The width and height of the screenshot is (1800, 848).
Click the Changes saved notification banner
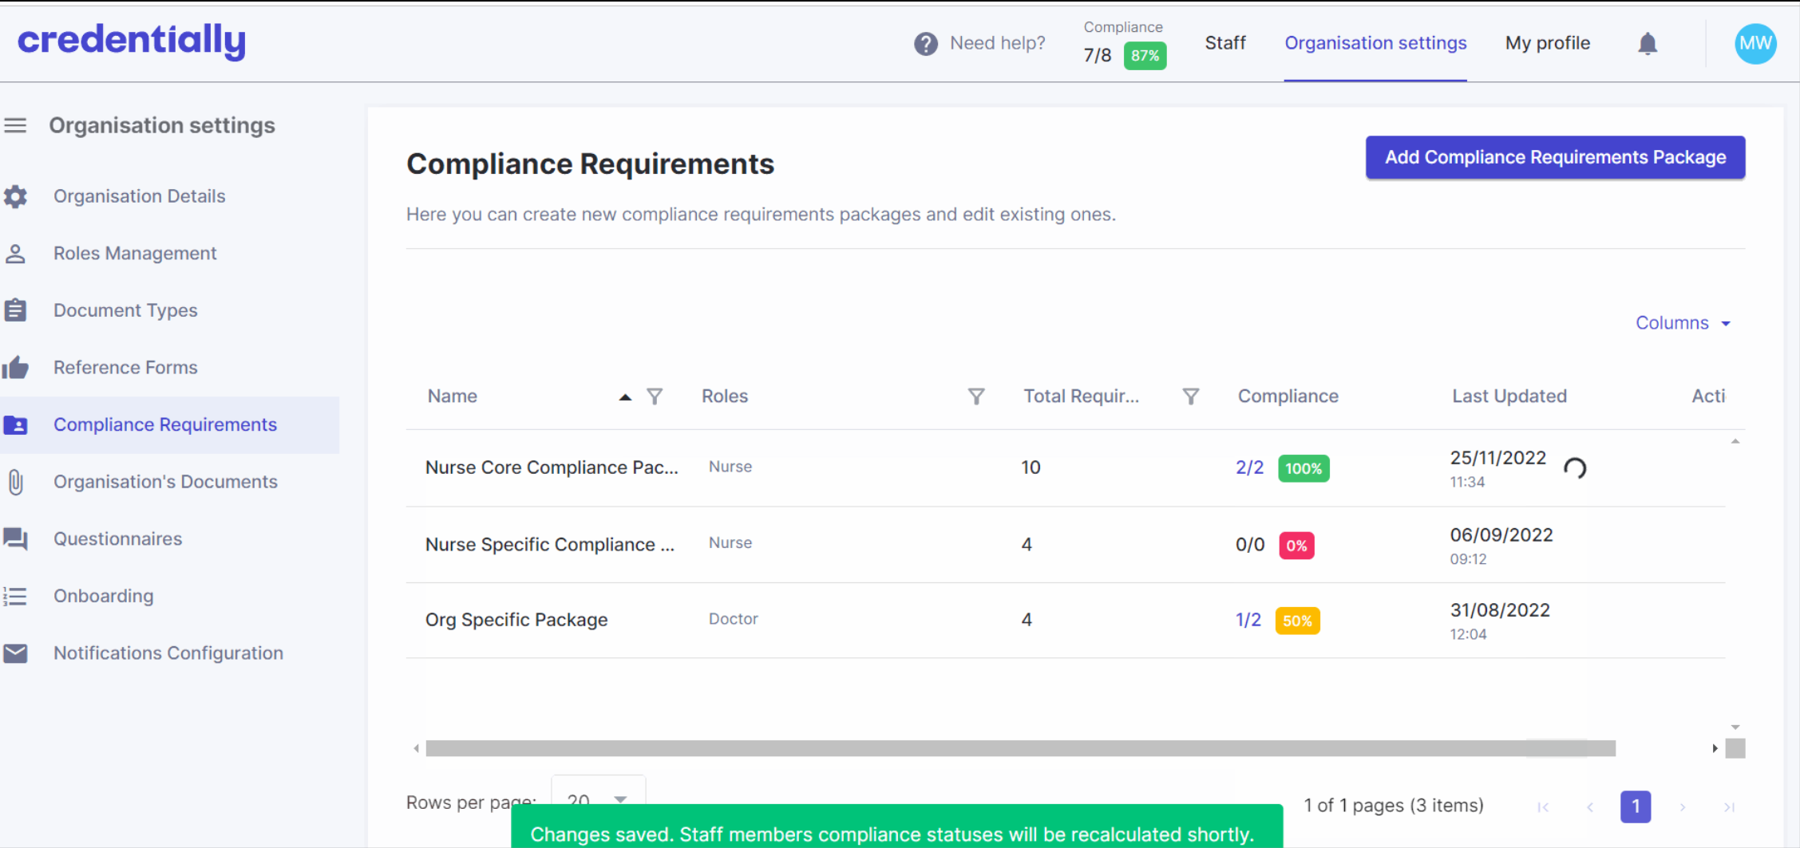(x=897, y=826)
